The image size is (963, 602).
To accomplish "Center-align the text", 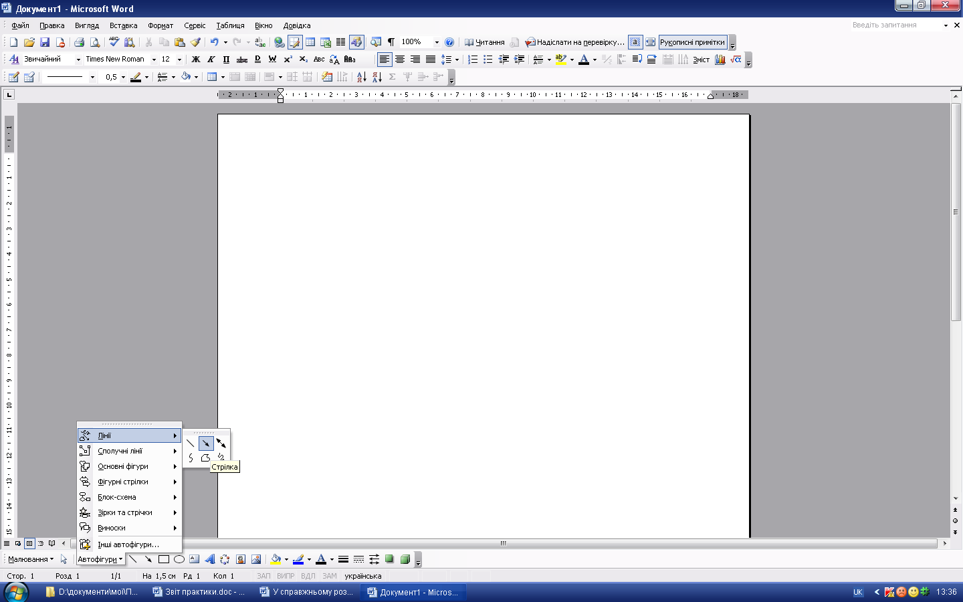I will tap(400, 60).
